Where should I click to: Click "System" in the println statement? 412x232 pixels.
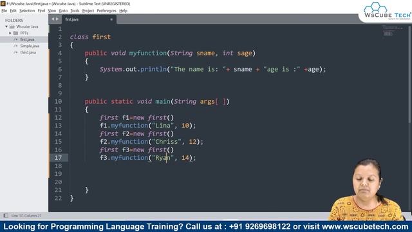pyautogui.click(x=111, y=70)
